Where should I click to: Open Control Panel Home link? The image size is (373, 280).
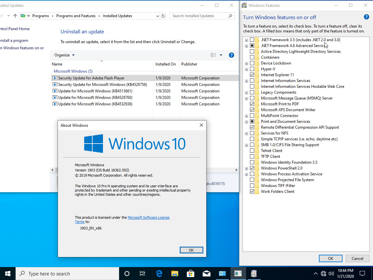click(x=15, y=29)
